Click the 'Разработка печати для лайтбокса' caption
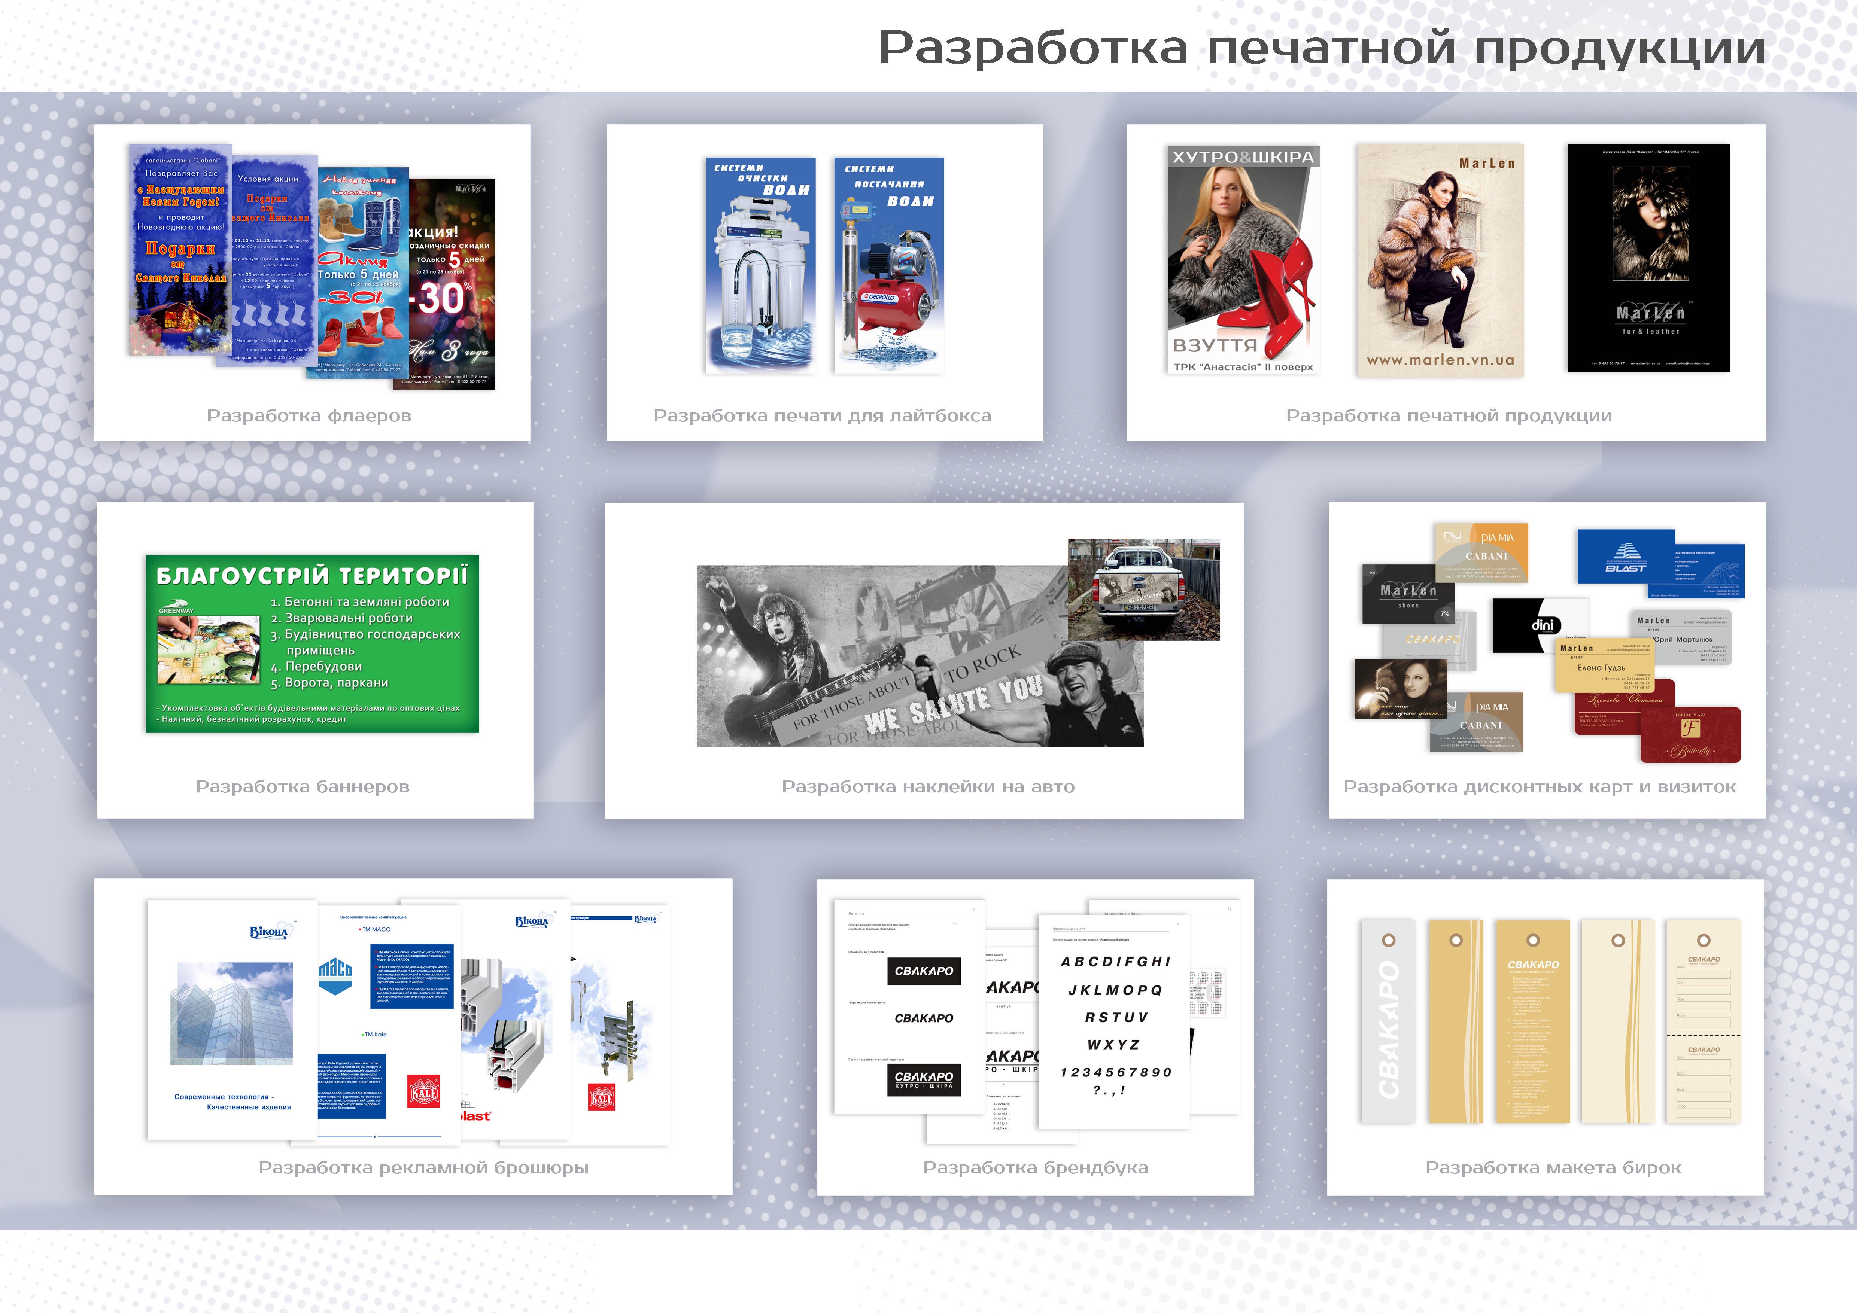Viewport: 1857px width, 1313px height. (x=823, y=415)
